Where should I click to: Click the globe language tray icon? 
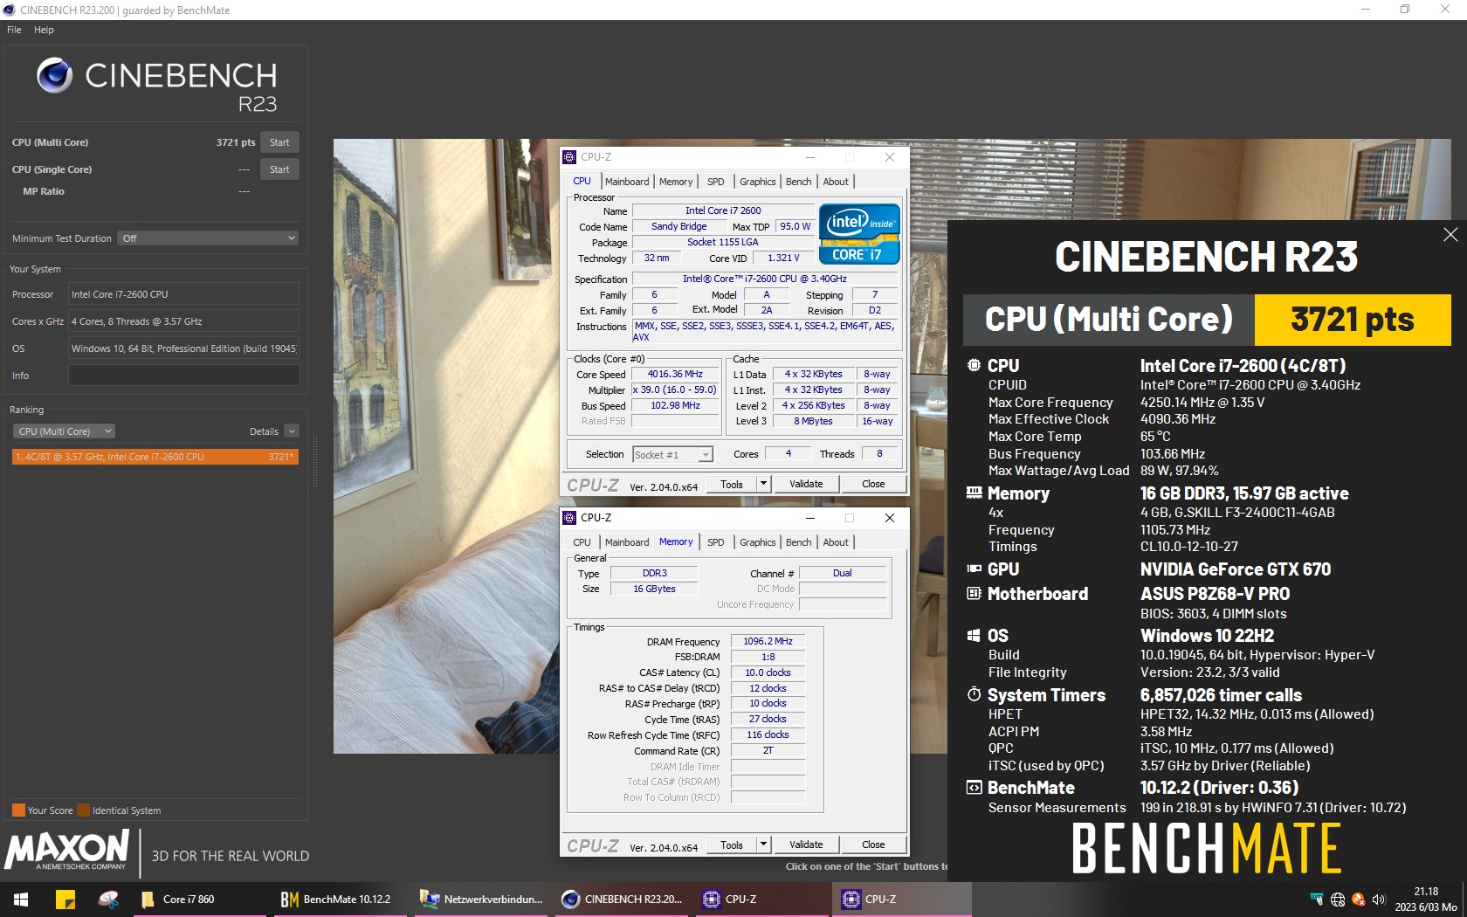click(1338, 900)
